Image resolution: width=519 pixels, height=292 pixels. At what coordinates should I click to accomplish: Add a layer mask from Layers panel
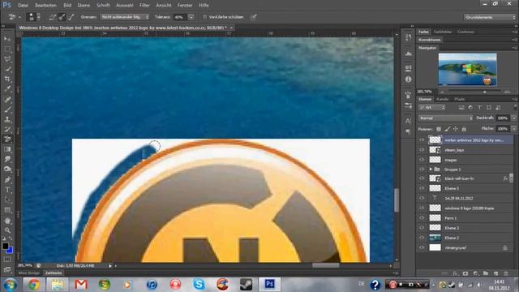click(465, 273)
